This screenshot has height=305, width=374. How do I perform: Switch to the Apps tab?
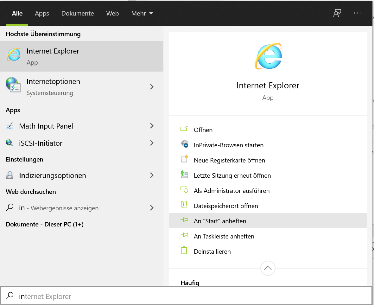click(42, 13)
